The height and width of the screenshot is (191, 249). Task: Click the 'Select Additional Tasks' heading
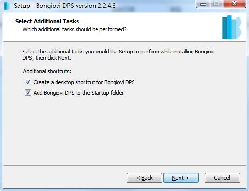click(x=47, y=21)
